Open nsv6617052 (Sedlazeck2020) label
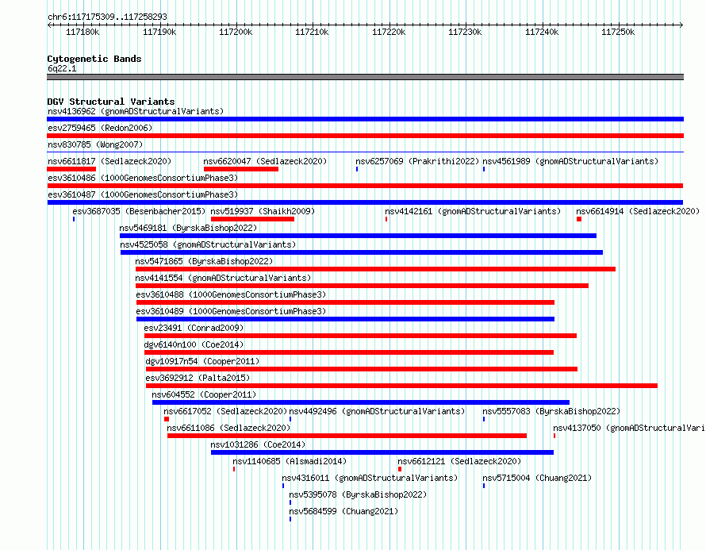 click(x=225, y=411)
